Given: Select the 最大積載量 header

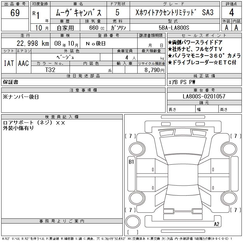Looking at the screenshot, I should [x=151, y=51].
